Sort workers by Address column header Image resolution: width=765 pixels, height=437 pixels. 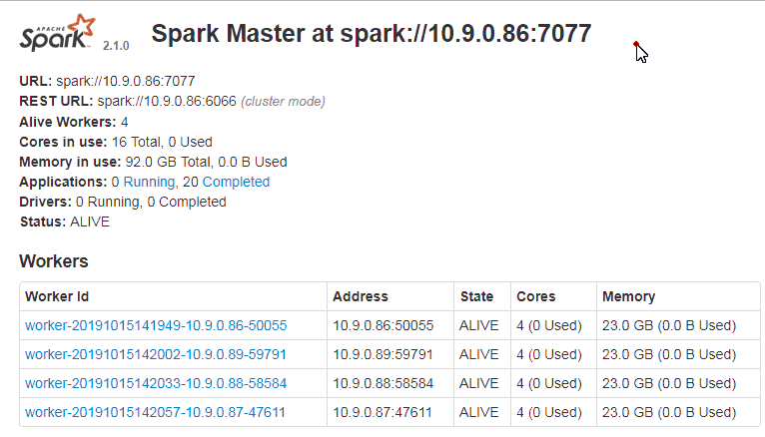(361, 296)
